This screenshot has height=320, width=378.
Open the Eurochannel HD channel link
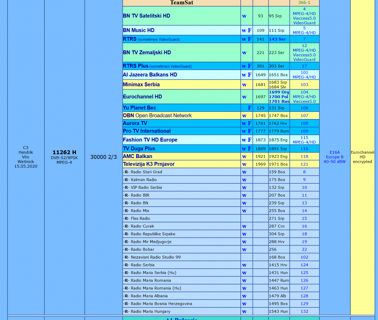point(142,97)
